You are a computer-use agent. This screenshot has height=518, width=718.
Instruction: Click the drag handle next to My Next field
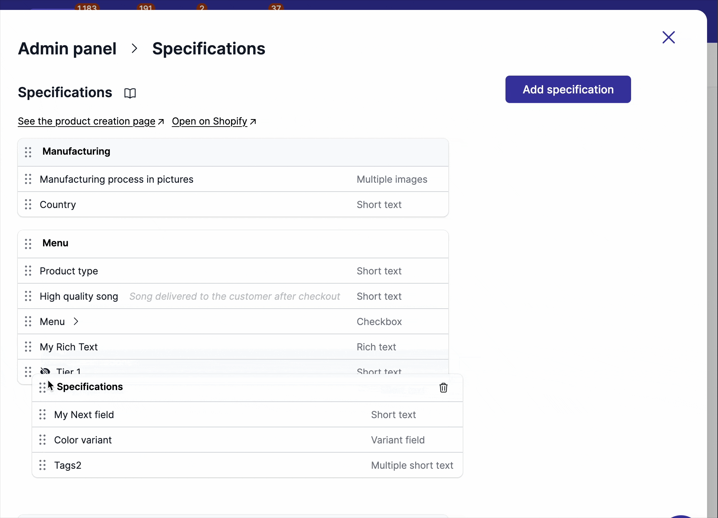[x=42, y=415]
